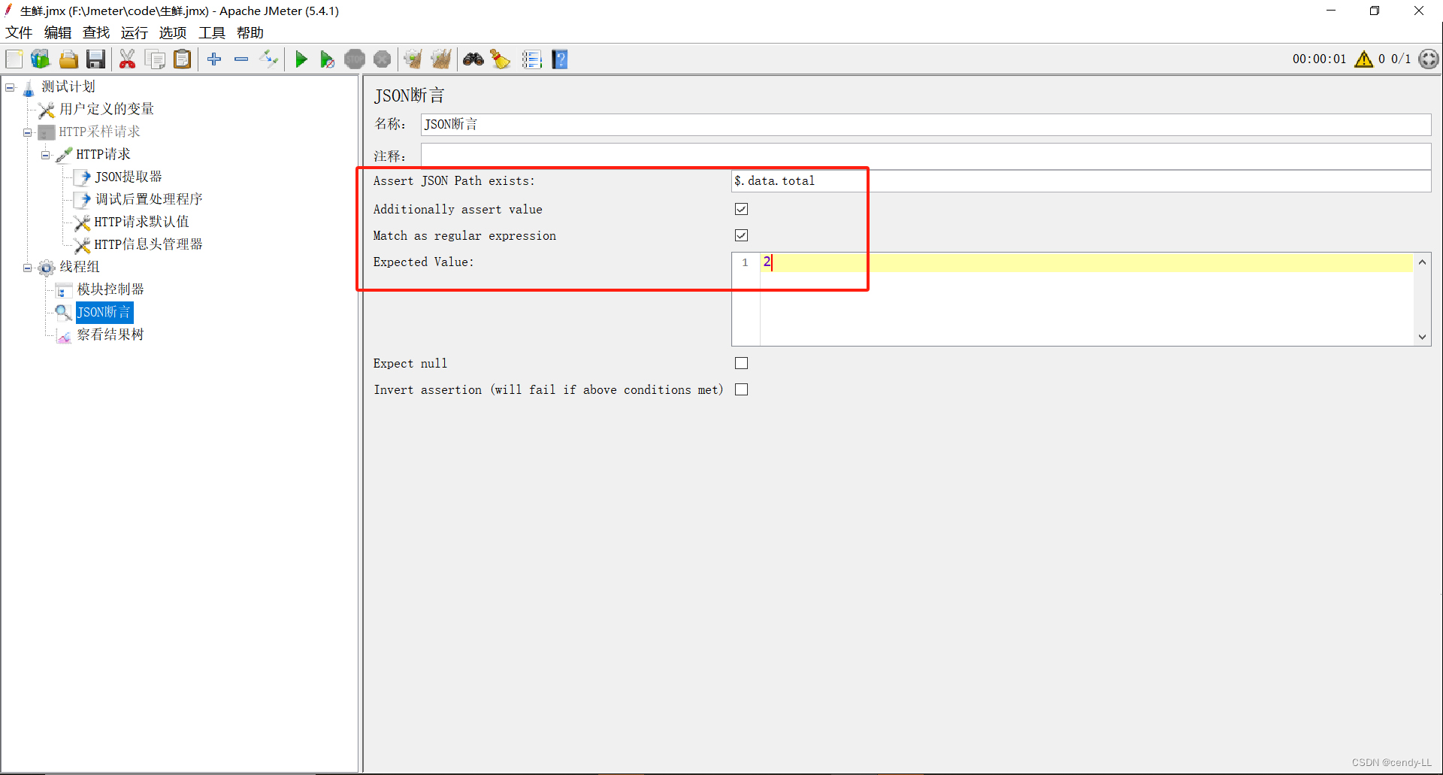Screen dimensions: 1443x775
Task: Click the 00:00:01 elapsed time display
Action: coord(1319,59)
